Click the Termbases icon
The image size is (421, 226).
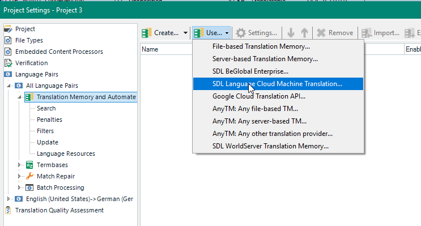29,165
